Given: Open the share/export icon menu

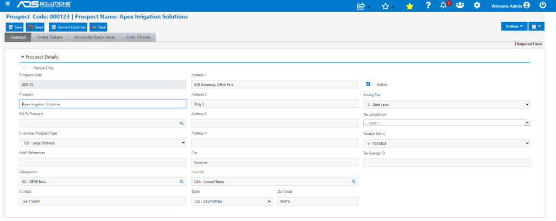Looking at the screenshot, I should pyautogui.click(x=363, y=6).
